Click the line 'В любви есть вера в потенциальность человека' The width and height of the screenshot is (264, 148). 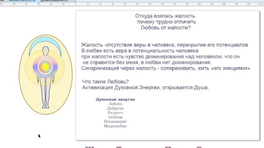[140, 51]
